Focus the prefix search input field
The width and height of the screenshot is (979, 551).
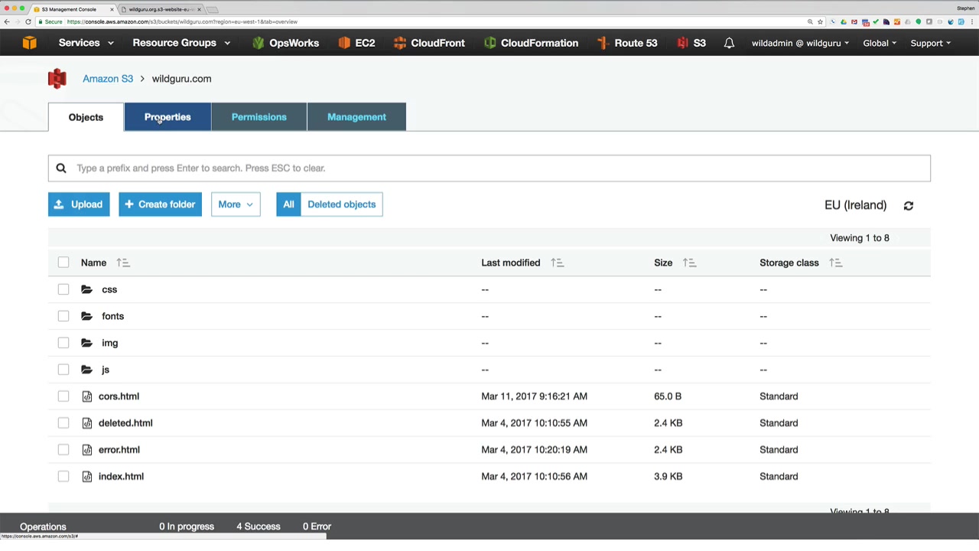[x=489, y=168]
